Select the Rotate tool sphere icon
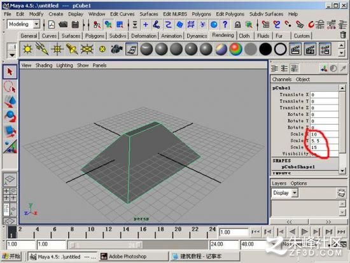The height and width of the screenshot is (263, 350). [x=10, y=116]
